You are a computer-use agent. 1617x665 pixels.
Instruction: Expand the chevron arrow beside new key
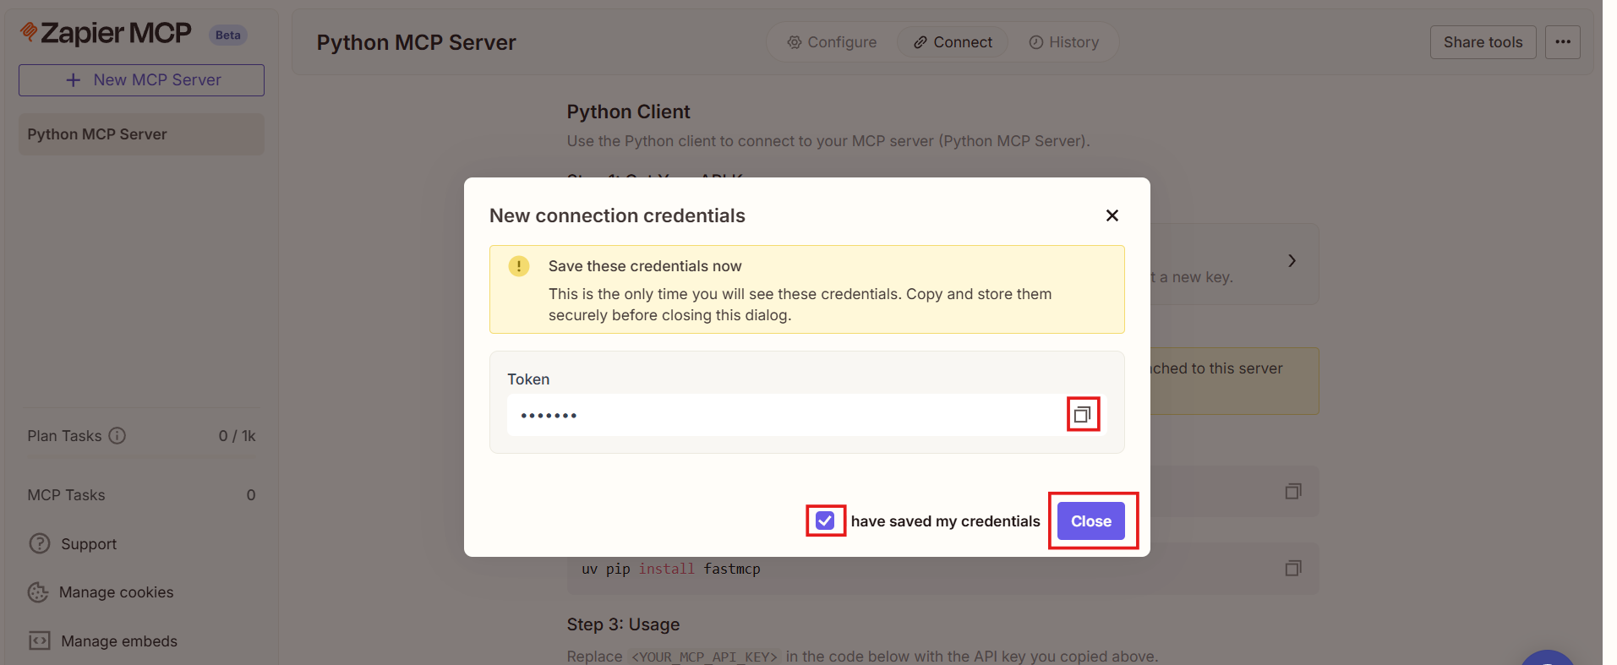(x=1291, y=261)
